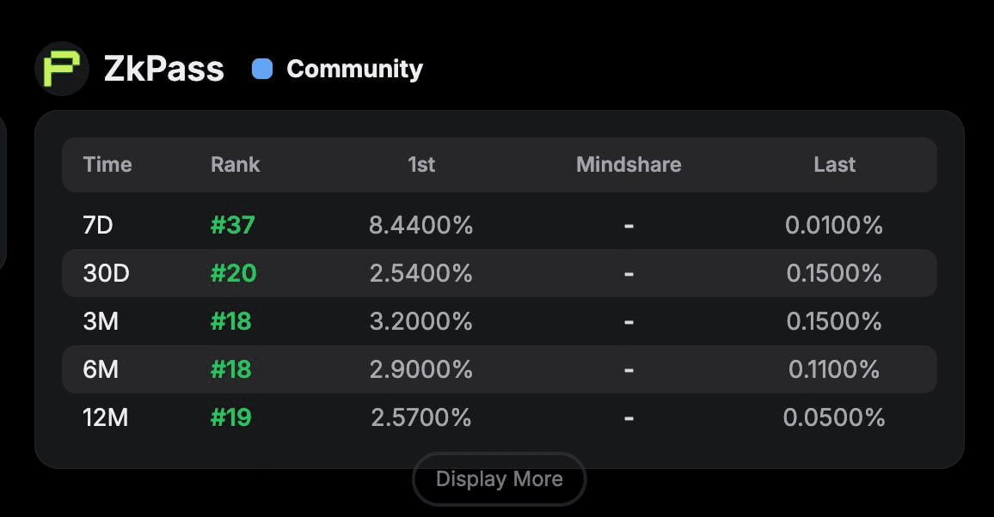994x517 pixels.
Task: Click the ZkPass green logo icon
Action: click(x=62, y=69)
